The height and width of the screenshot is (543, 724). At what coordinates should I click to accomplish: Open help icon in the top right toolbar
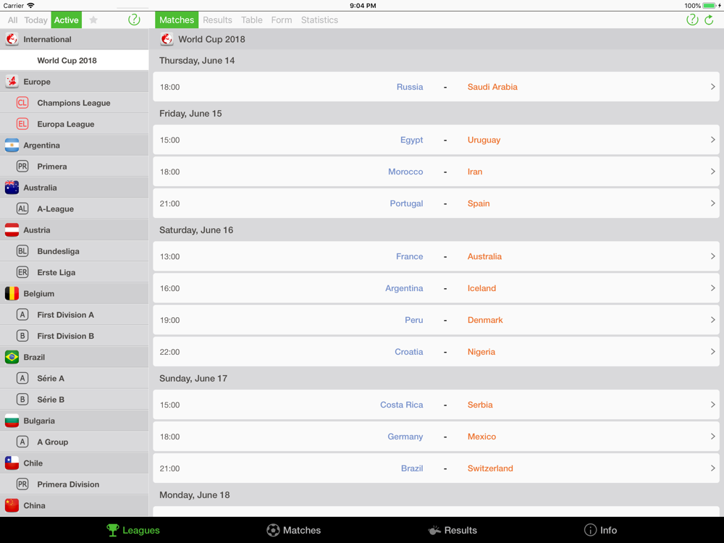point(691,20)
